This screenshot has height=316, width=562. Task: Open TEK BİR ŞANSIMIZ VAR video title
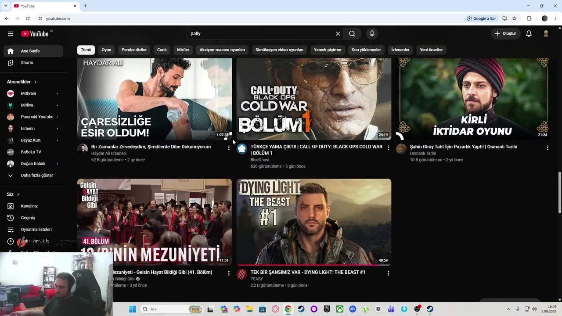click(308, 272)
